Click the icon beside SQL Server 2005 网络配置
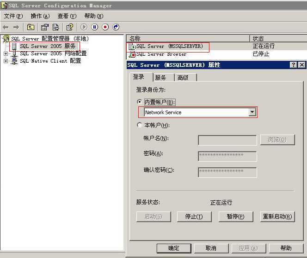 coord(14,53)
